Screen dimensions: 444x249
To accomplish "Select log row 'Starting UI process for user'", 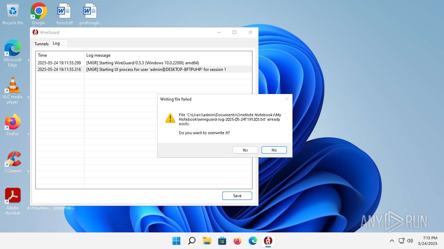I will 144,70.
